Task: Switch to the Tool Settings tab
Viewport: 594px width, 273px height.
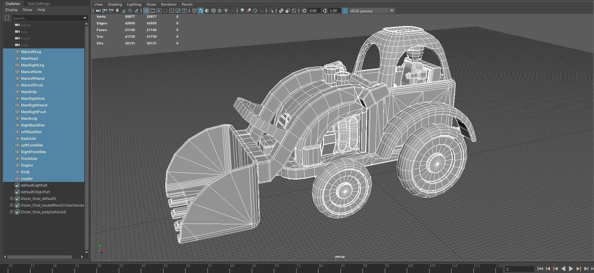Action: (x=39, y=4)
